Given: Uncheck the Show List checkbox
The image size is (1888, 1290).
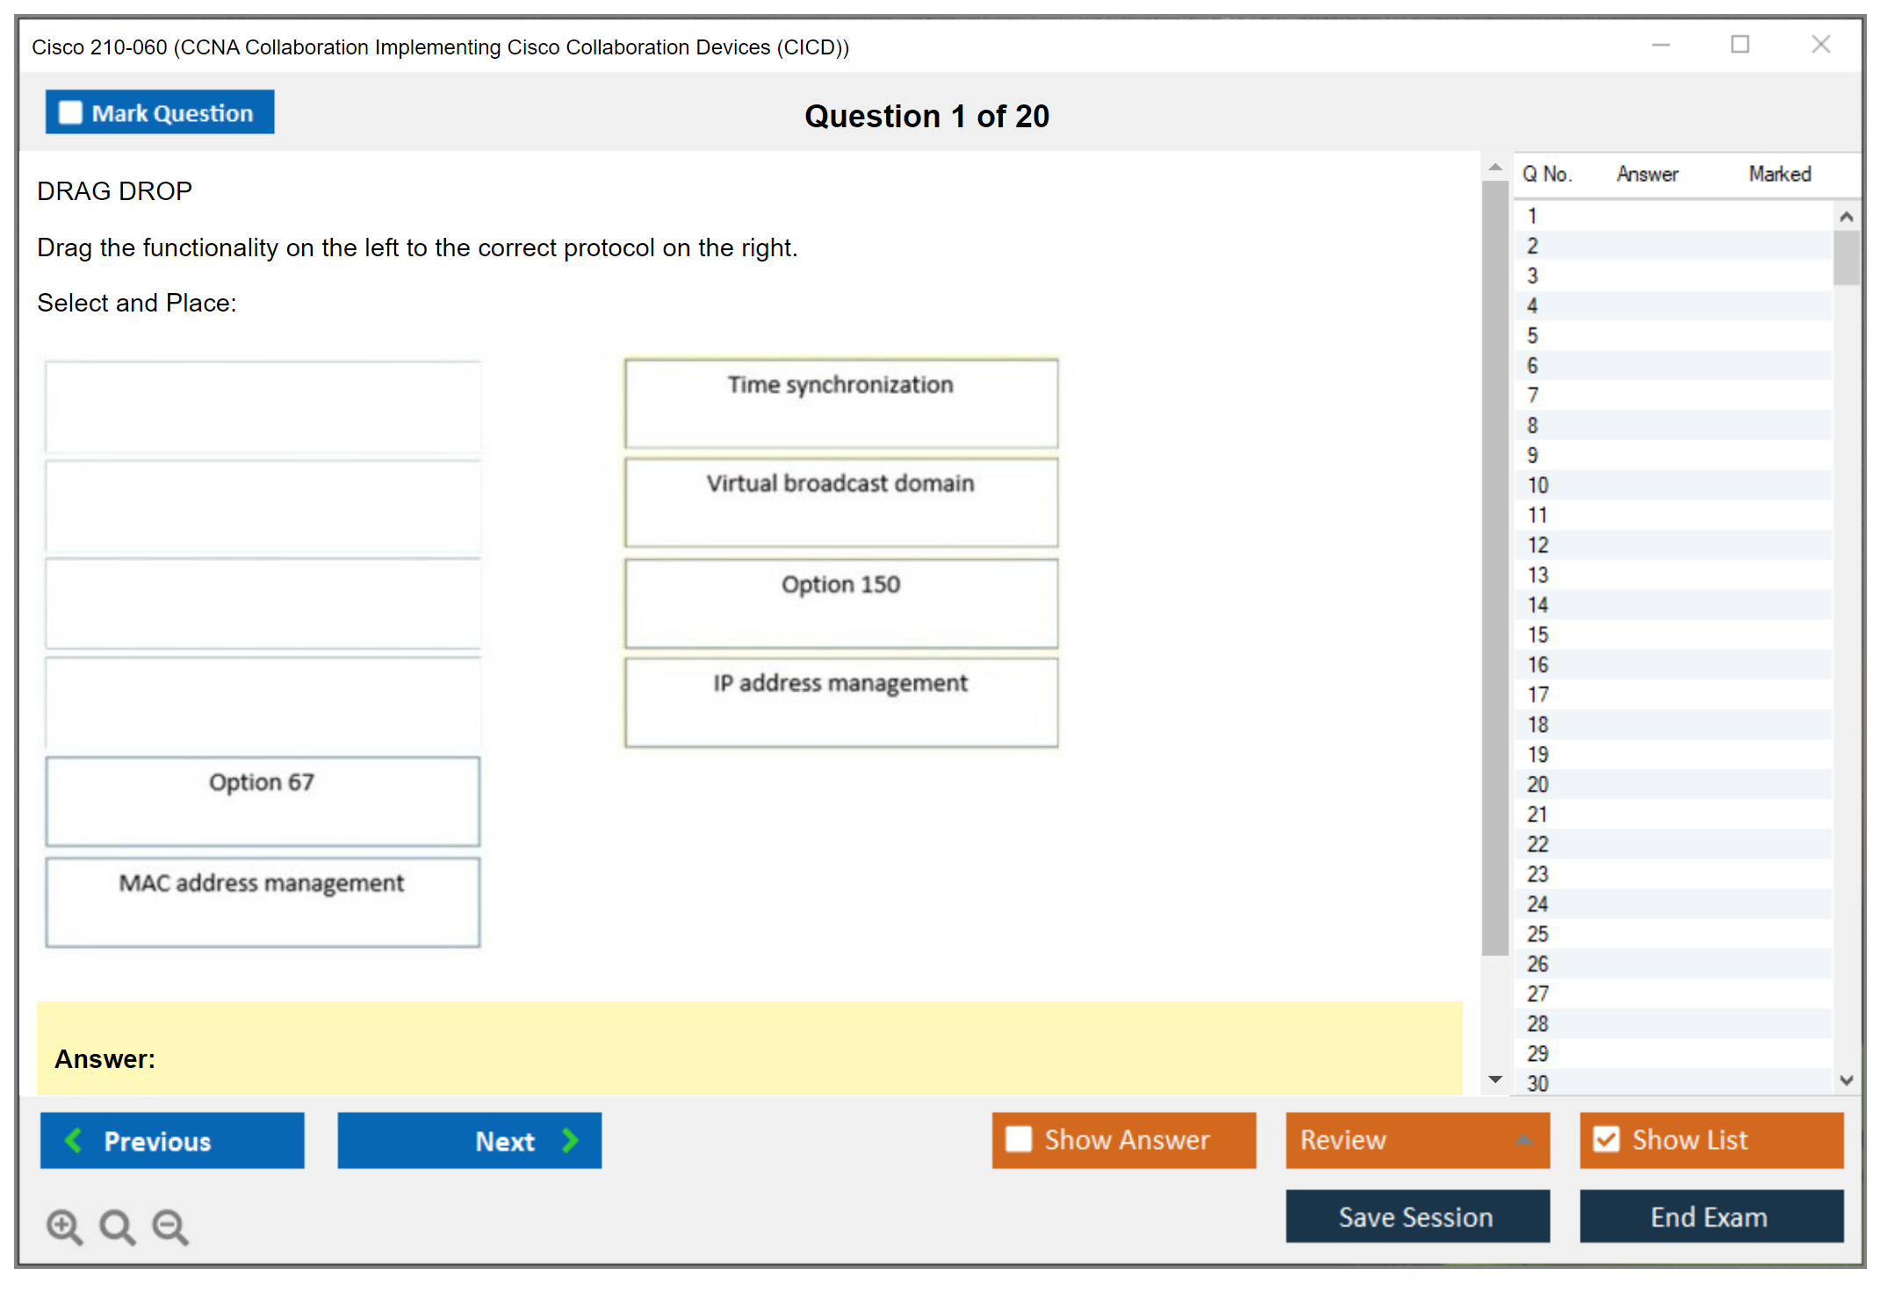Looking at the screenshot, I should [x=1606, y=1139].
